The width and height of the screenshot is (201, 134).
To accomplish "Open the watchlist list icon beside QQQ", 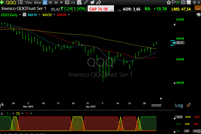I will pos(20,2).
